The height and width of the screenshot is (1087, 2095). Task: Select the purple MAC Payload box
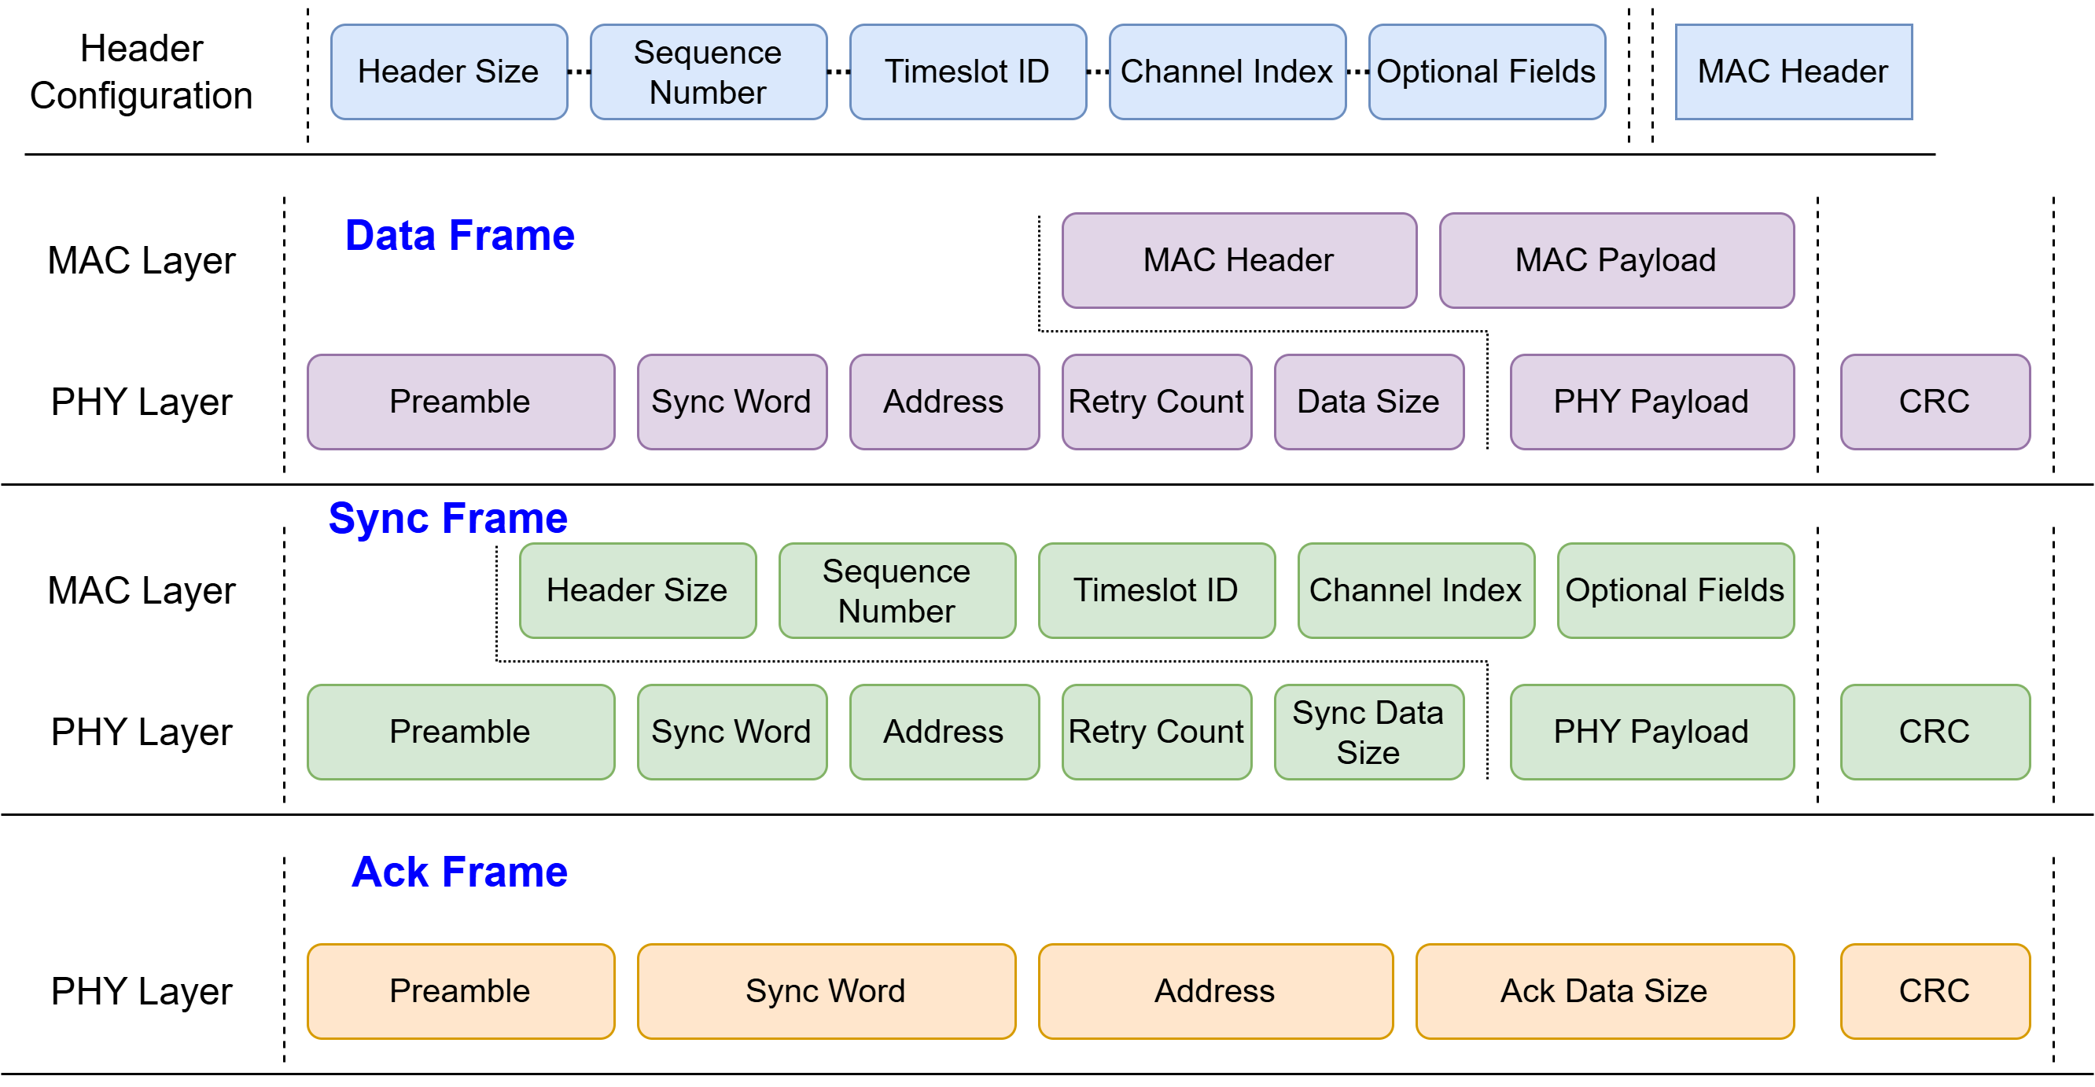pos(1616,260)
